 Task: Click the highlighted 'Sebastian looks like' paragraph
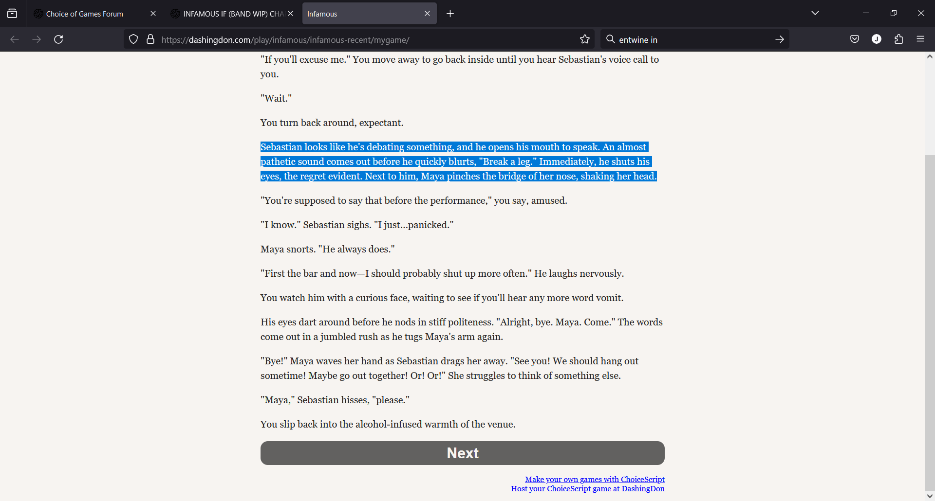(x=459, y=161)
